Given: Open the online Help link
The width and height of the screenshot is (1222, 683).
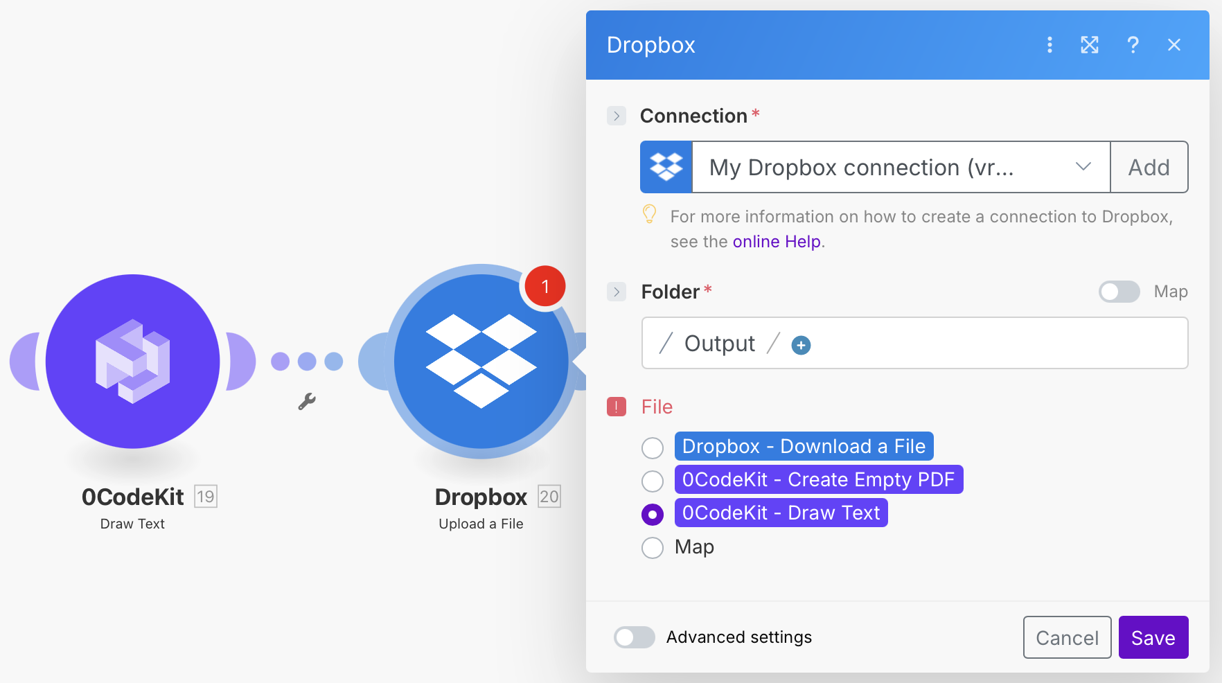Looking at the screenshot, I should [x=777, y=242].
